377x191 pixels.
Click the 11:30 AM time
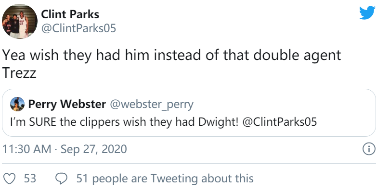26,149
